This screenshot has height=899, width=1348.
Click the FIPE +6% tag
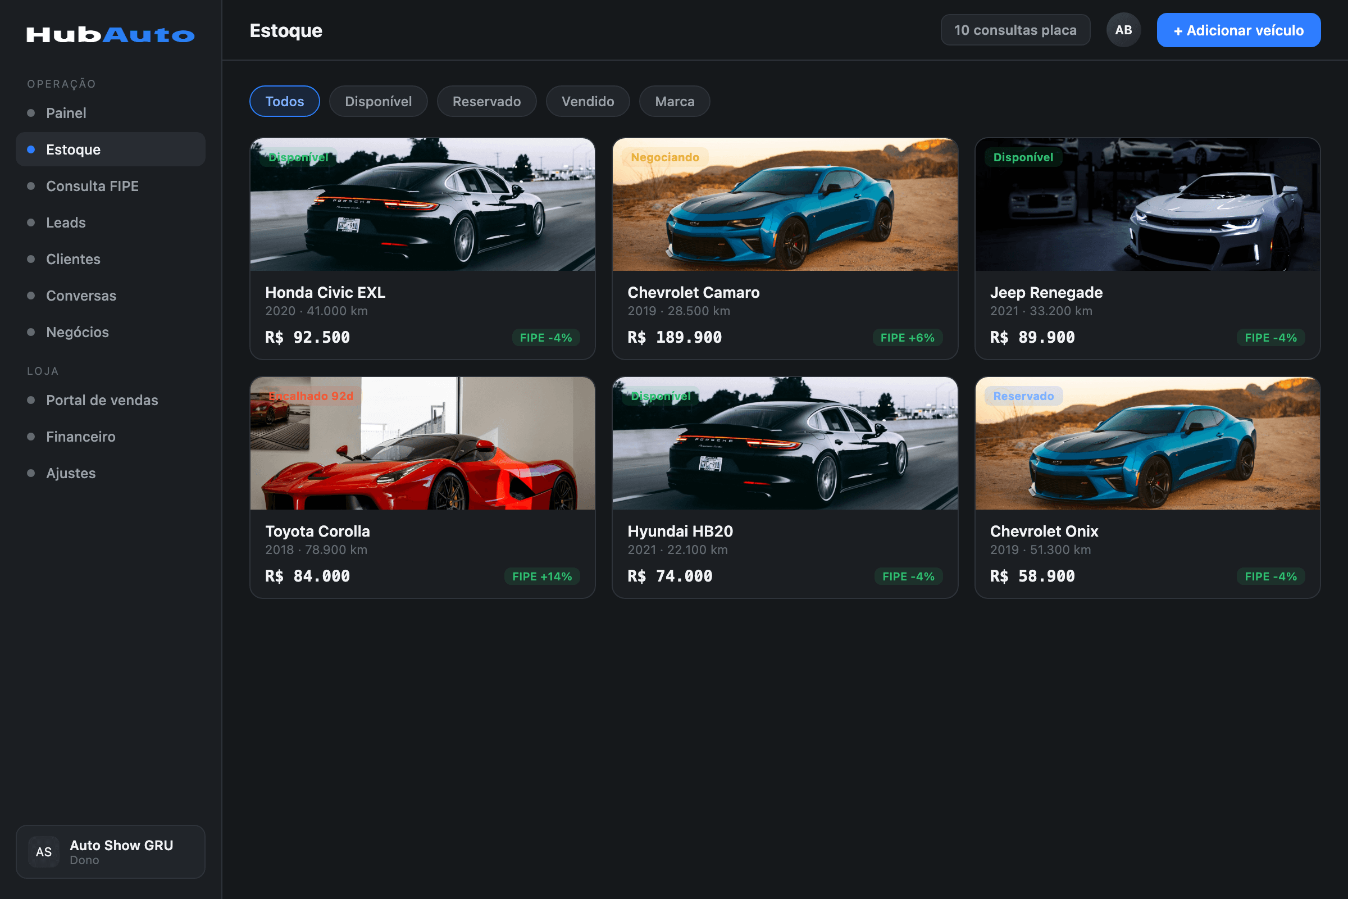pyautogui.click(x=907, y=338)
